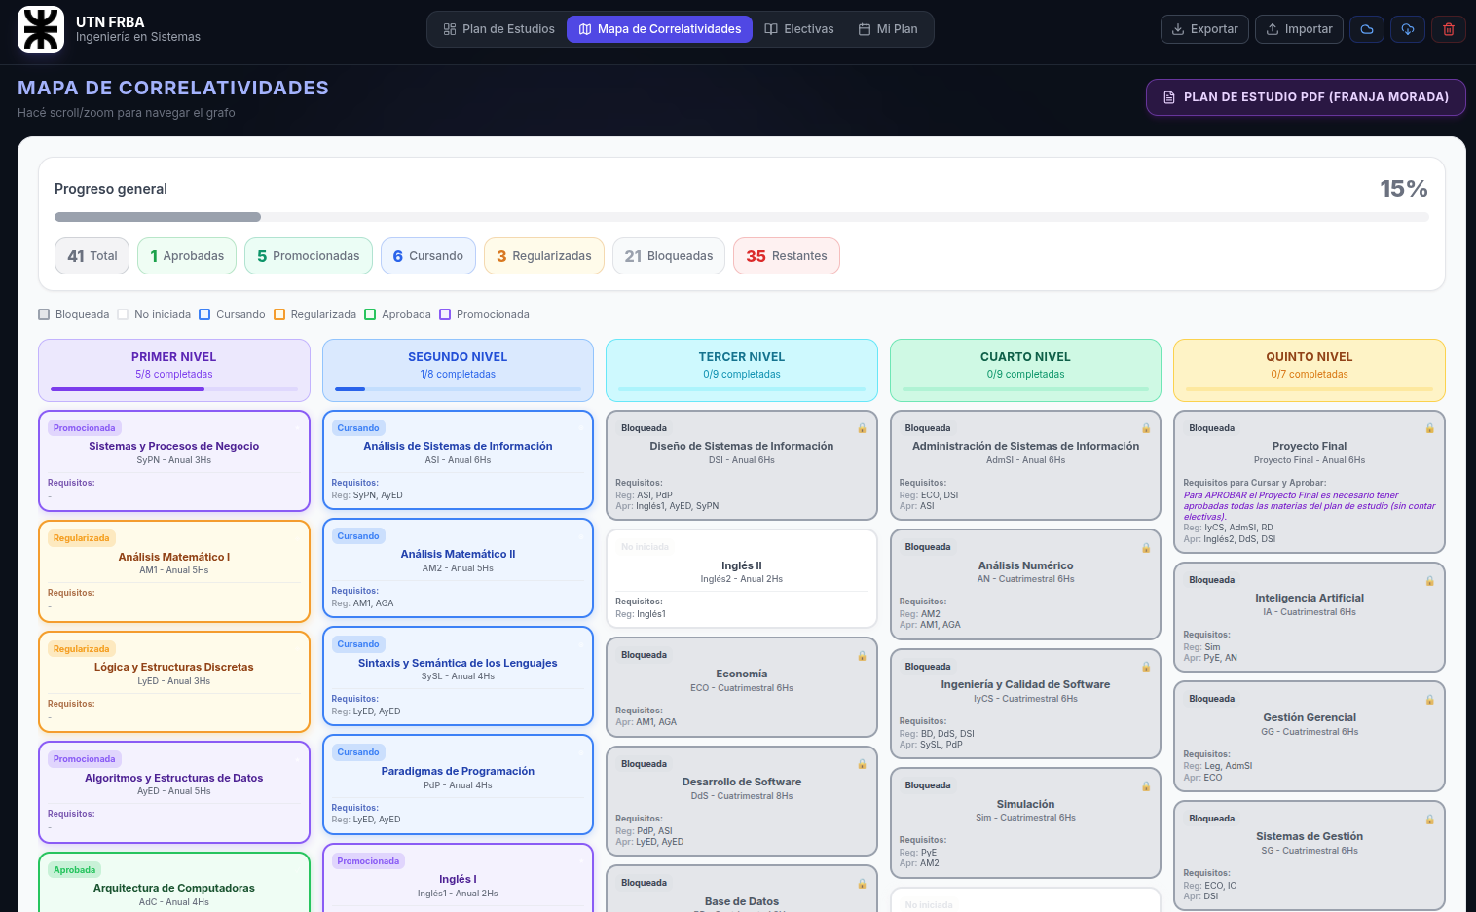This screenshot has height=912, width=1476.
Task: Open the Inglés I card
Action: tap(458, 878)
